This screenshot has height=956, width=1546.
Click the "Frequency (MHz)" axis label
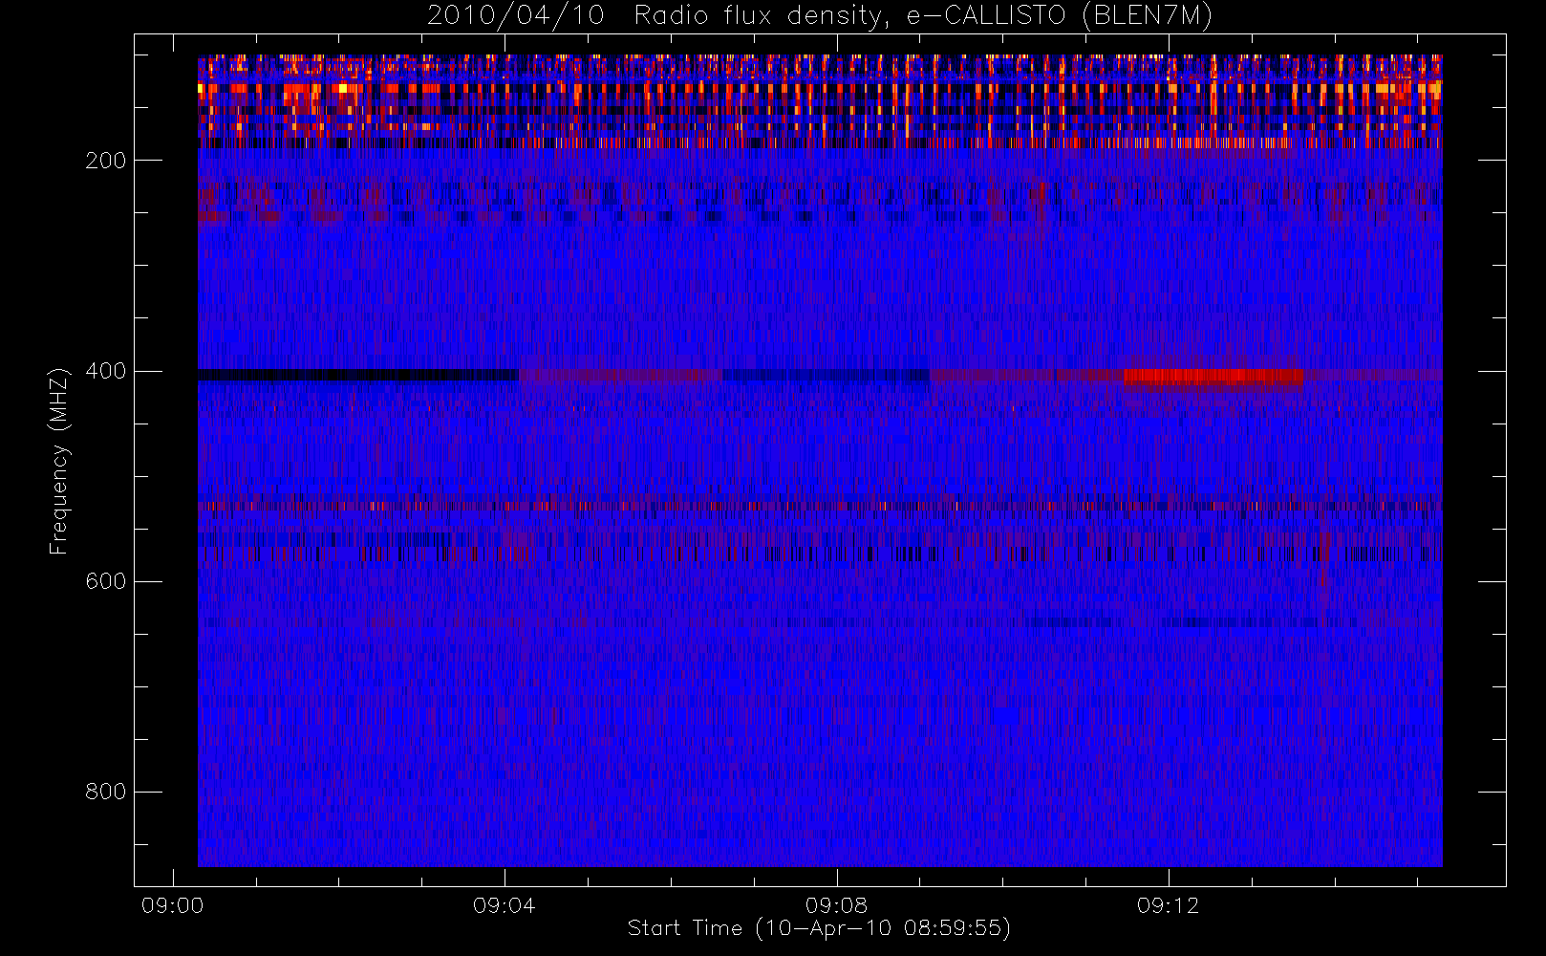[x=59, y=461]
